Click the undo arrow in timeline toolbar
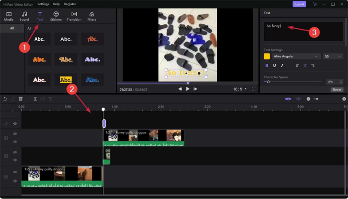The height and width of the screenshot is (199, 348). [x=5, y=99]
